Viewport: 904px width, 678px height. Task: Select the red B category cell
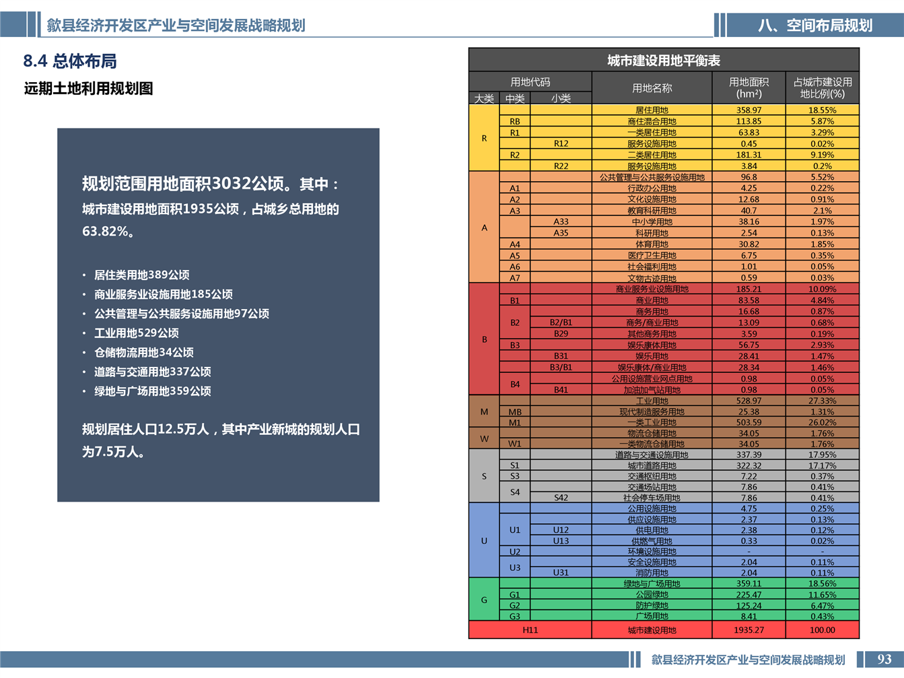[484, 339]
